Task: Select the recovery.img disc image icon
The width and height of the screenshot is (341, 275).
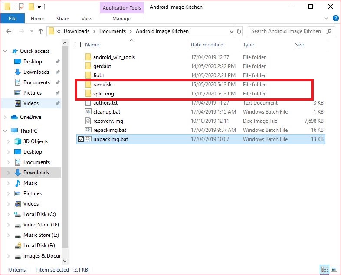Action: coord(88,121)
